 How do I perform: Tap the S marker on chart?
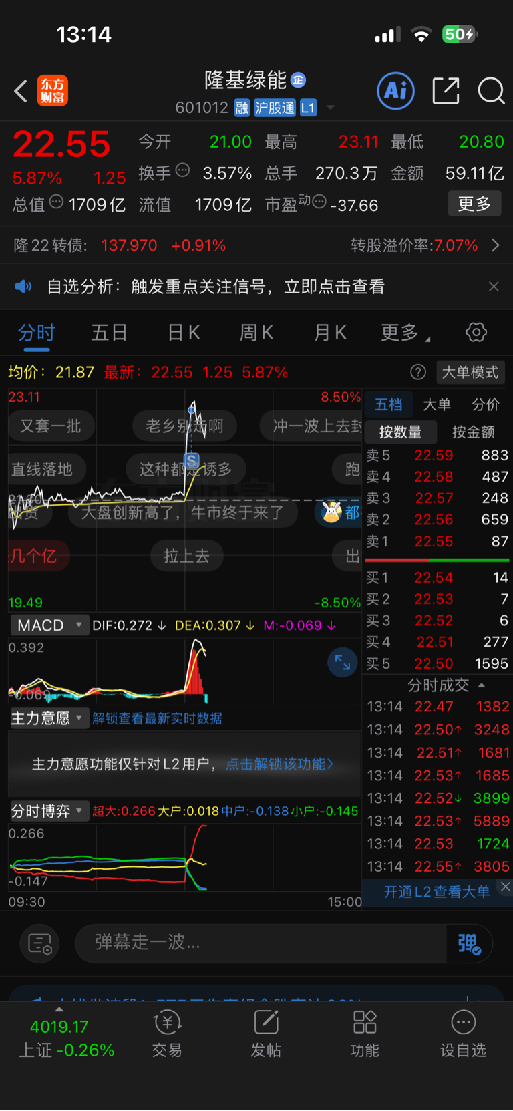(192, 460)
